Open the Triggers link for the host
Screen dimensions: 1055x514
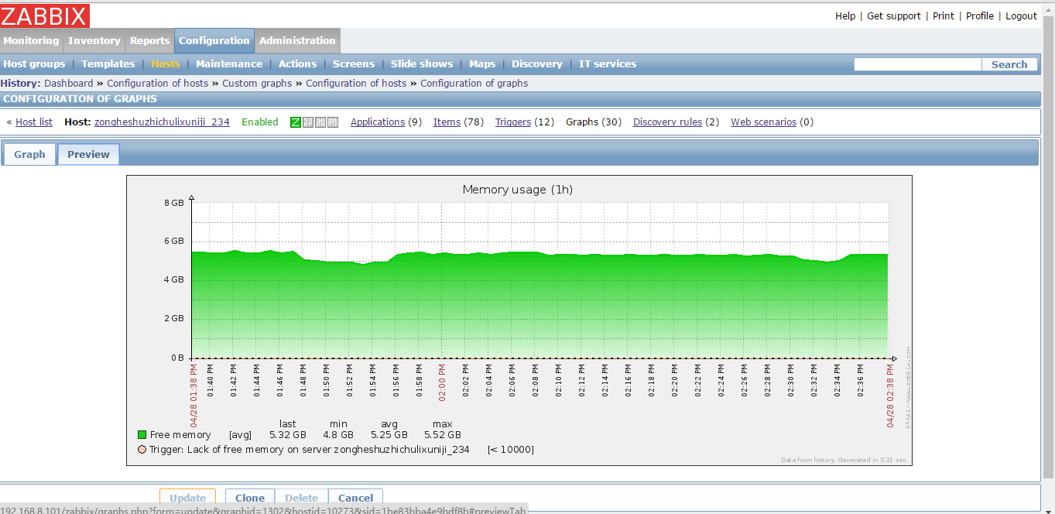(513, 122)
